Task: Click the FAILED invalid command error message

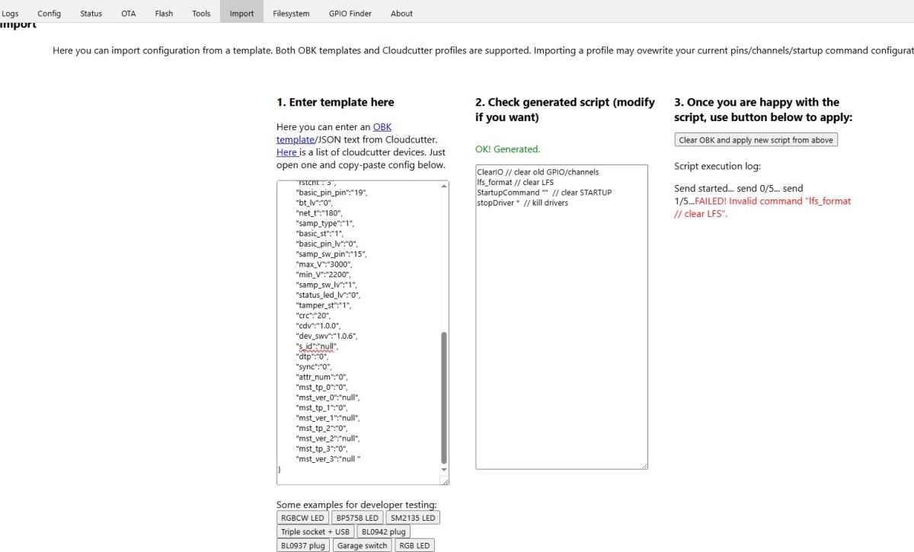Action: [762, 207]
